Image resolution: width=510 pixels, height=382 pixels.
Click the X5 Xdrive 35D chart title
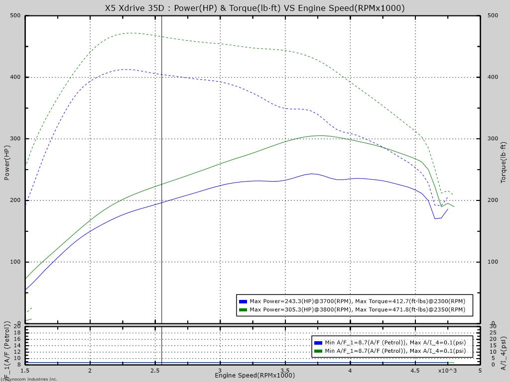255,8
